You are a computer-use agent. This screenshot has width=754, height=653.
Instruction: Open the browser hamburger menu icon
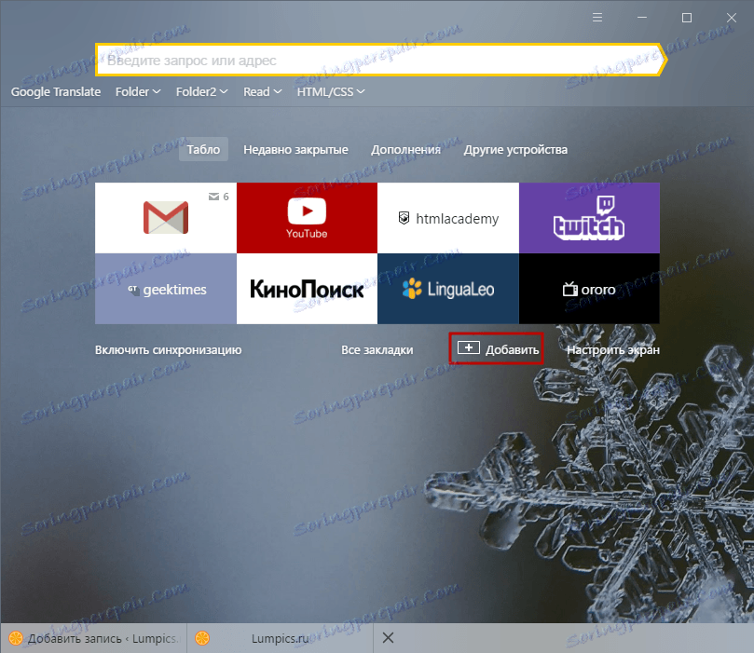tap(597, 18)
